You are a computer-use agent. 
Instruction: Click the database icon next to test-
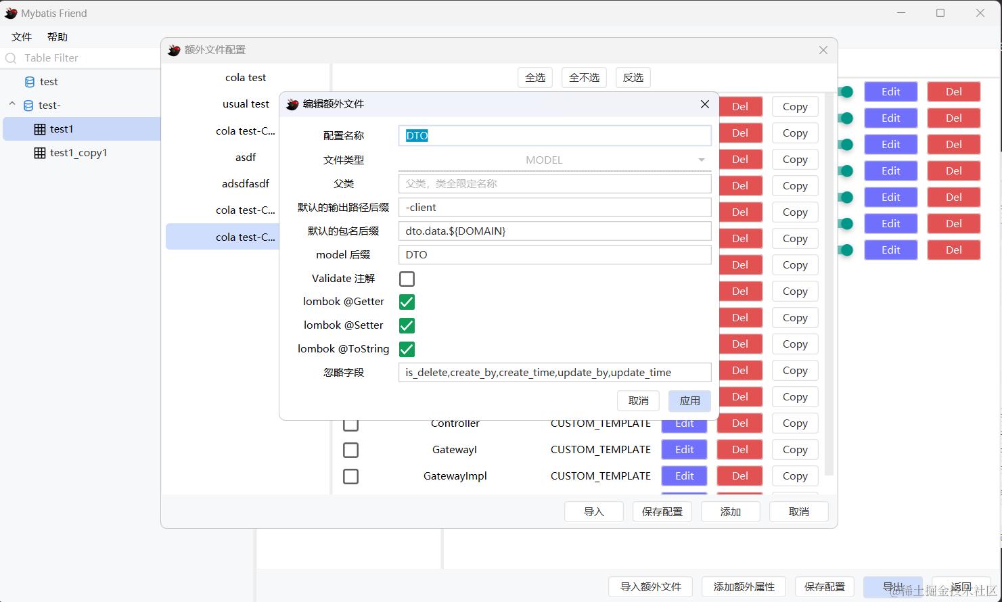point(28,106)
